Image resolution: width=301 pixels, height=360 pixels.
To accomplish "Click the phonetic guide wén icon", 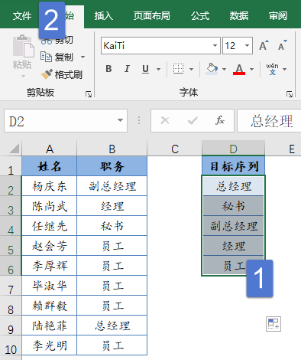I will click(272, 69).
